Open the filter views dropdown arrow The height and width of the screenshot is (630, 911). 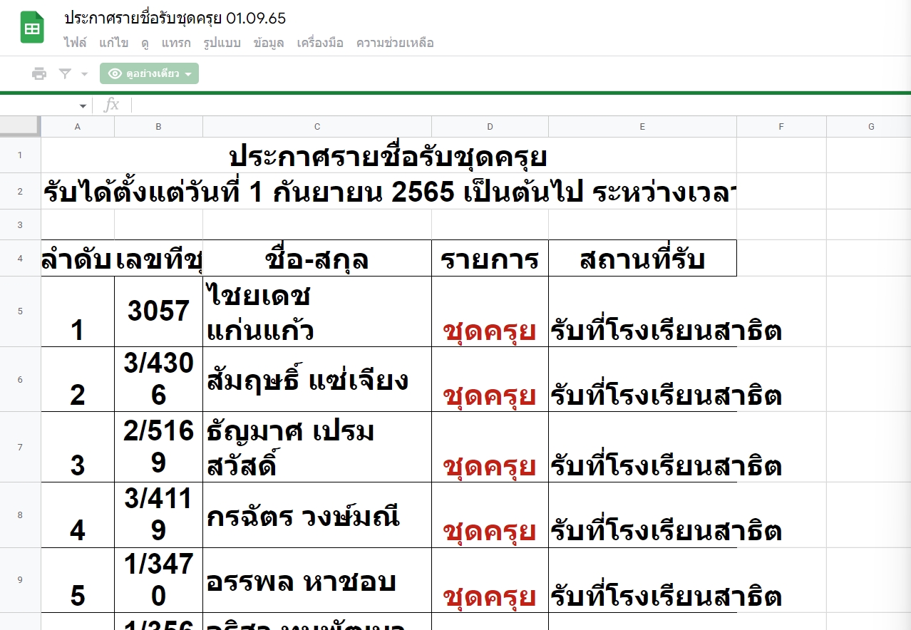[x=84, y=74]
